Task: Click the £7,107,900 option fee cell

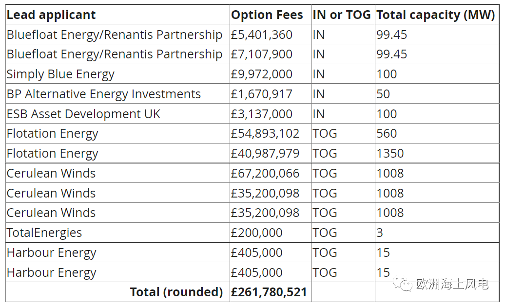Action: tap(262, 54)
